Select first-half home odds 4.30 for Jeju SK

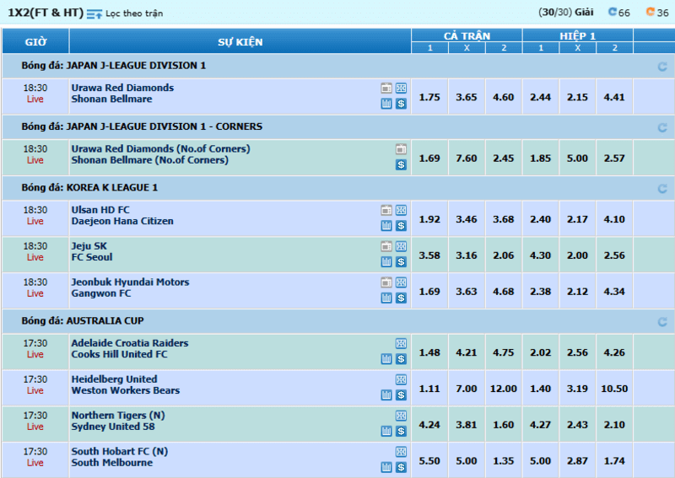click(x=541, y=255)
